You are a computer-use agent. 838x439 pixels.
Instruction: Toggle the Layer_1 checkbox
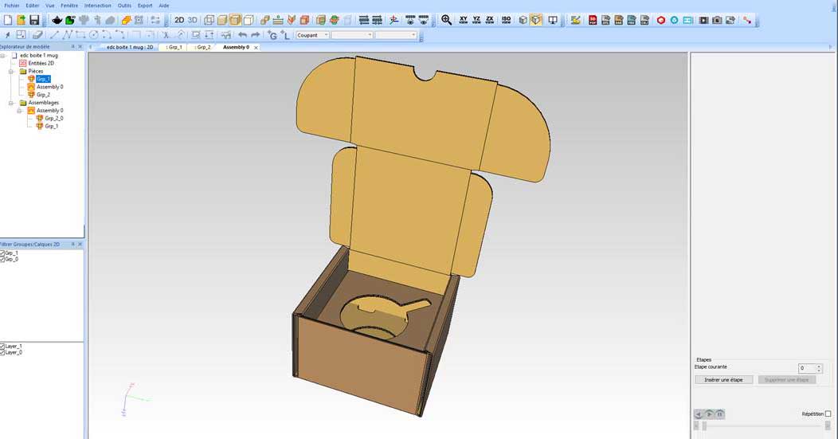(x=2, y=347)
